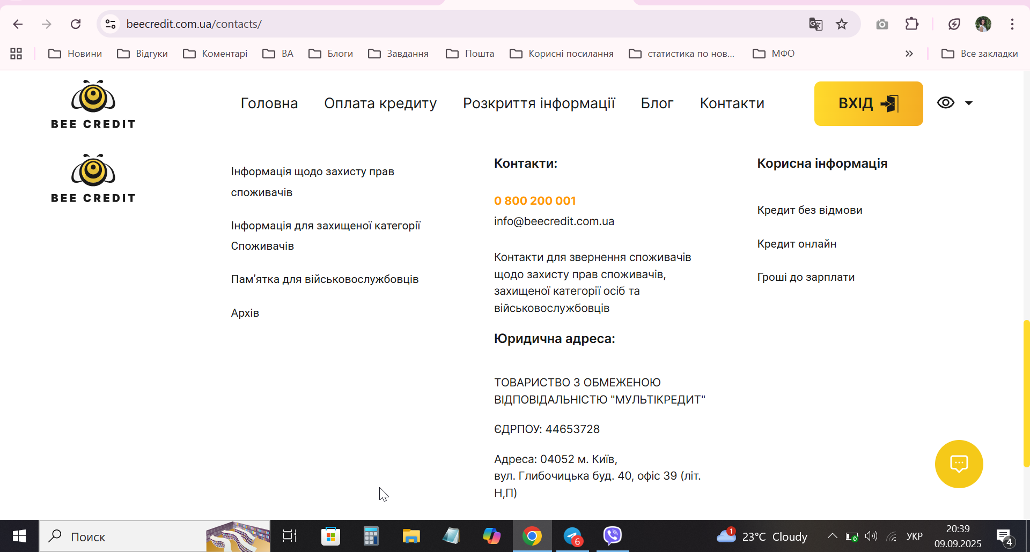
Task: Show more bookmarks with double chevron
Action: click(909, 54)
